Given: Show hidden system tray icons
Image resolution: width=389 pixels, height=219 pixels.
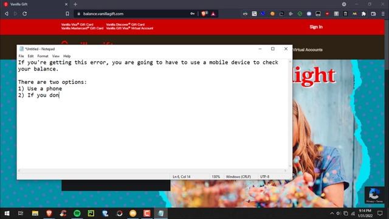Looking at the screenshot, I should click(332, 214).
